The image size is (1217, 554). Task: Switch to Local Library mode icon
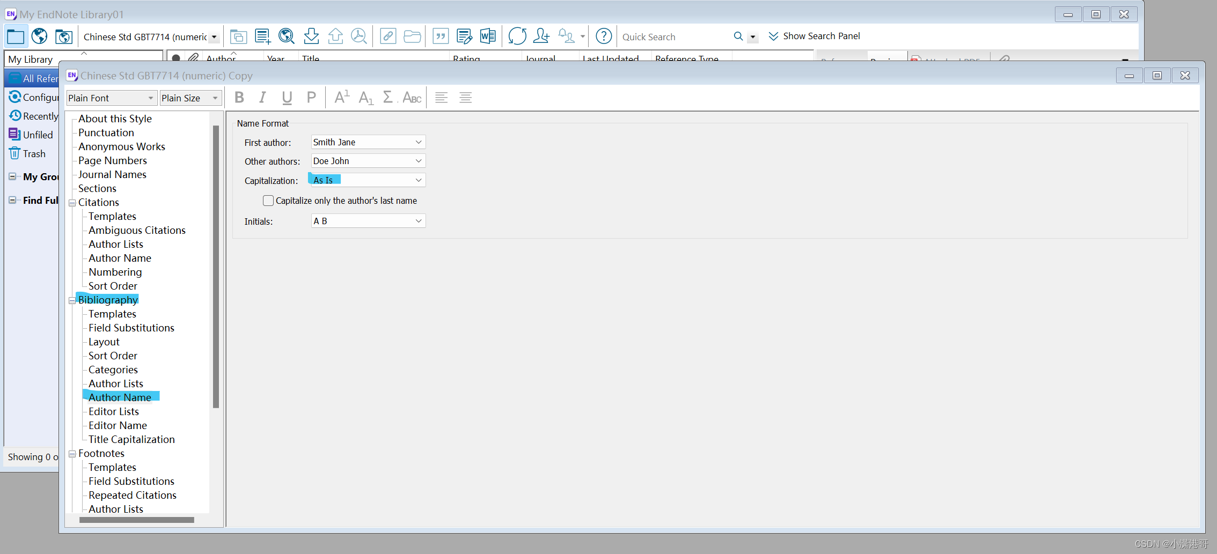tap(16, 36)
